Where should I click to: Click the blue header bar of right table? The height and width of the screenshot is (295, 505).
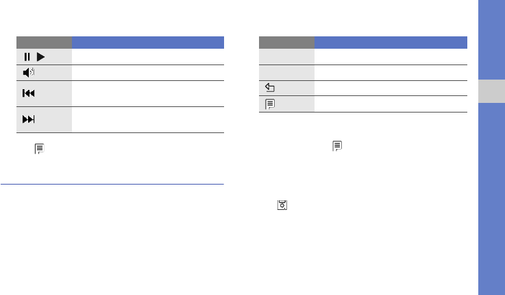pos(391,42)
